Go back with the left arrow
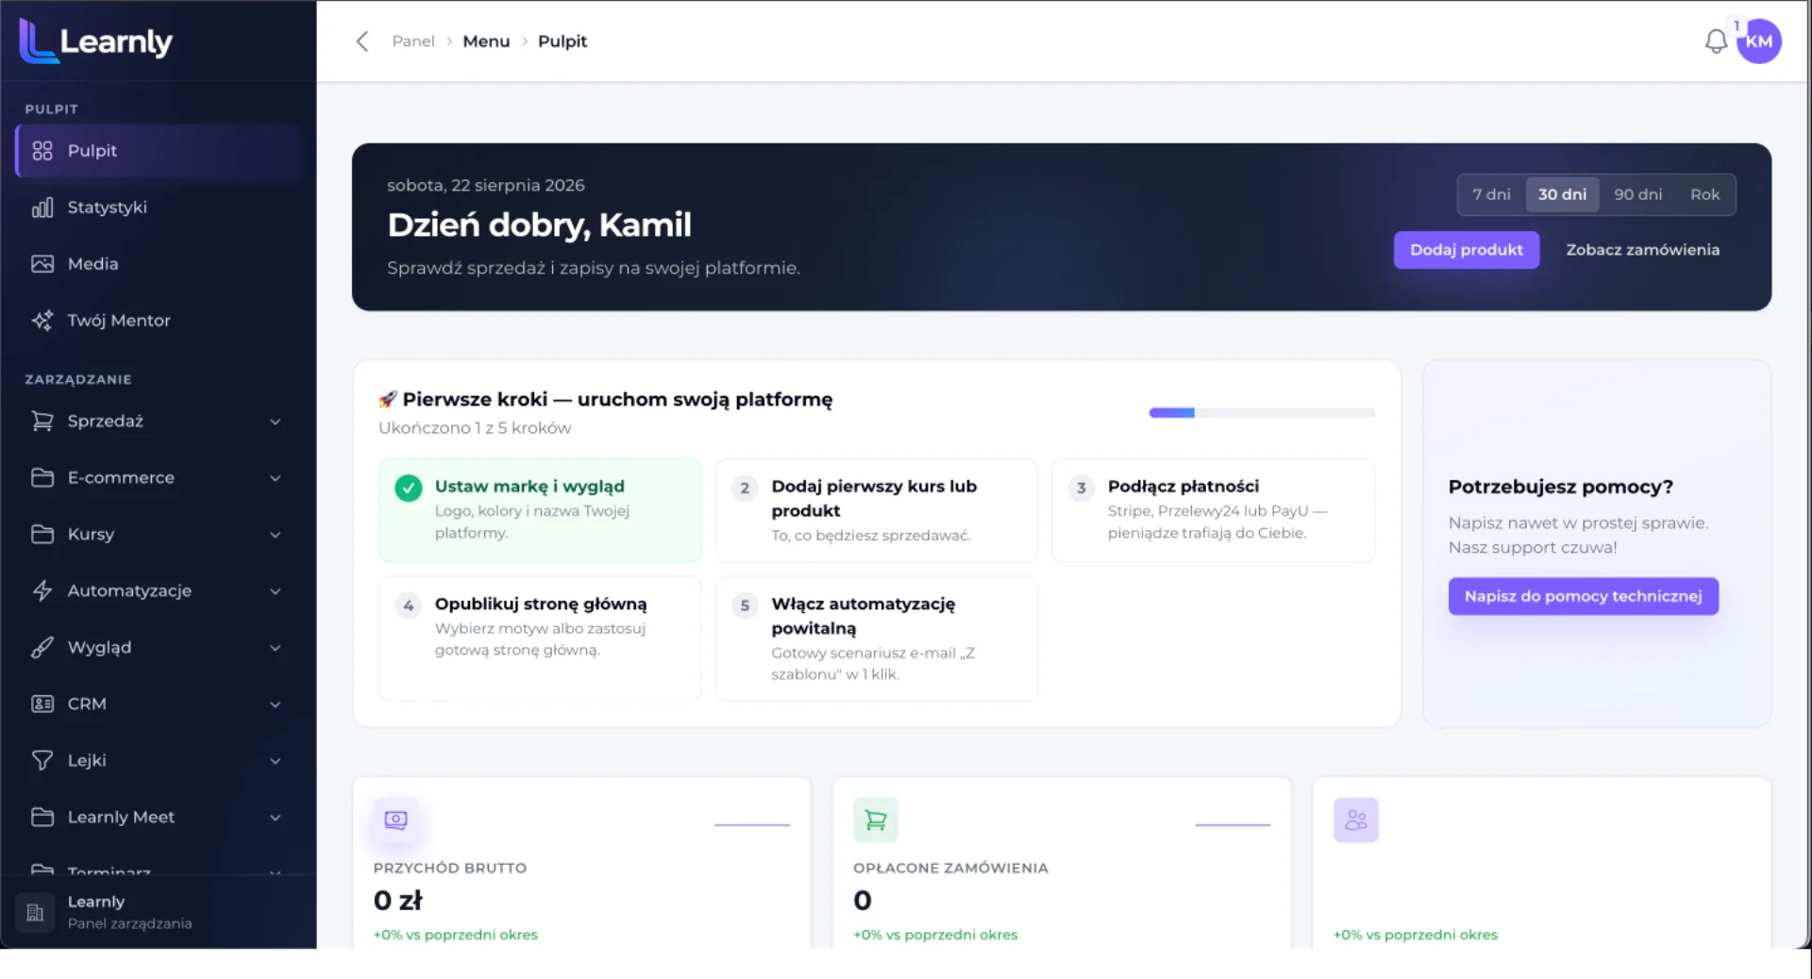The height and width of the screenshot is (979, 1812). point(362,41)
